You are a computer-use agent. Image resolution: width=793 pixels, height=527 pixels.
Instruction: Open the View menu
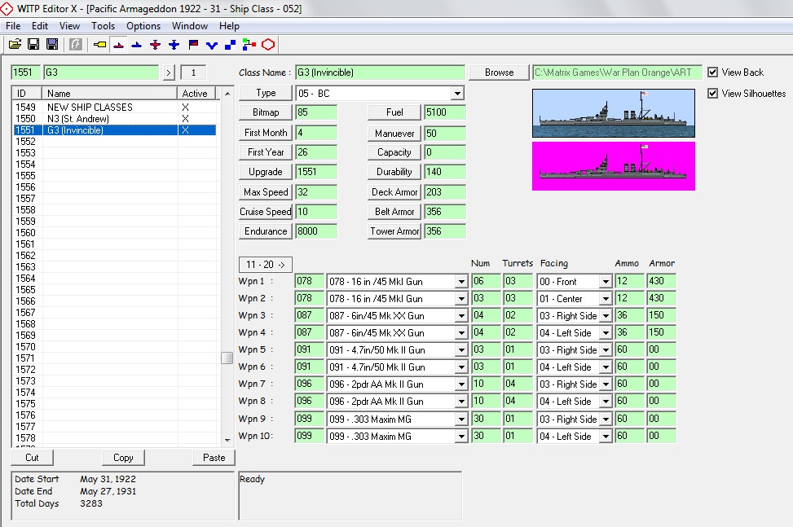(x=69, y=26)
